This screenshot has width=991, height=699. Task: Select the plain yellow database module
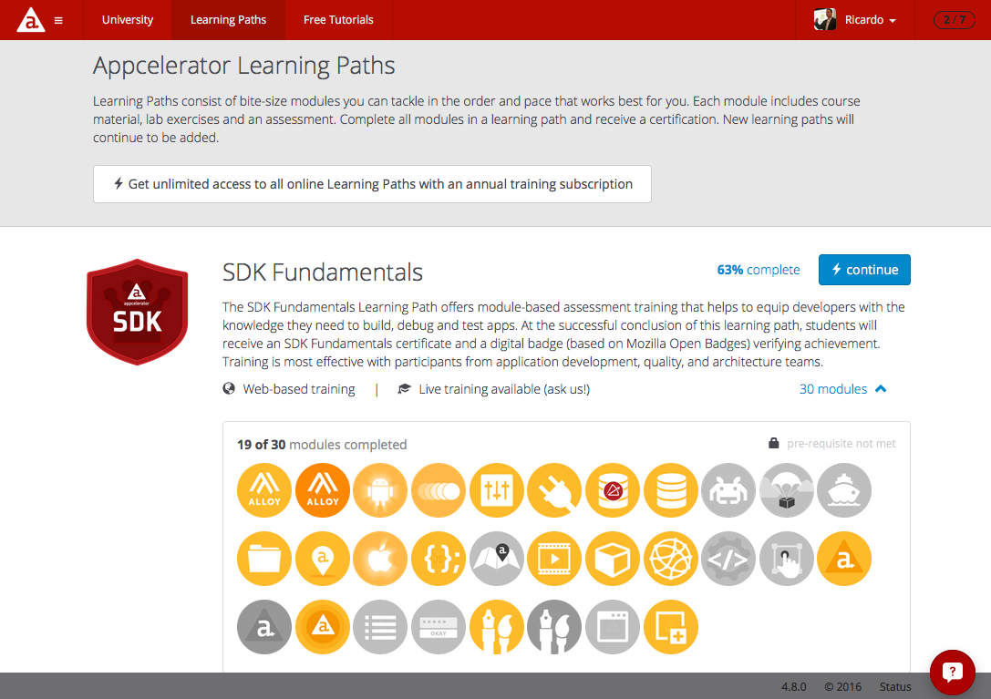(671, 490)
